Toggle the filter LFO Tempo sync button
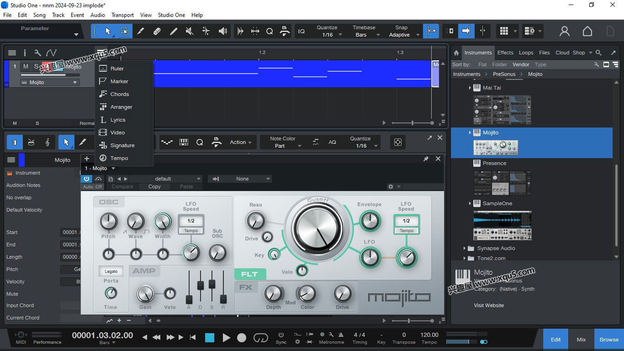Screen dimensions: 624x351 [x=406, y=231]
